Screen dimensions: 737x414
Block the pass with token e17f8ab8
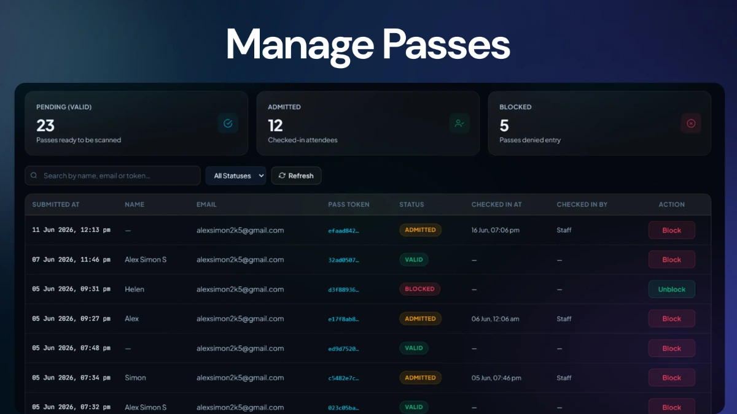point(672,318)
